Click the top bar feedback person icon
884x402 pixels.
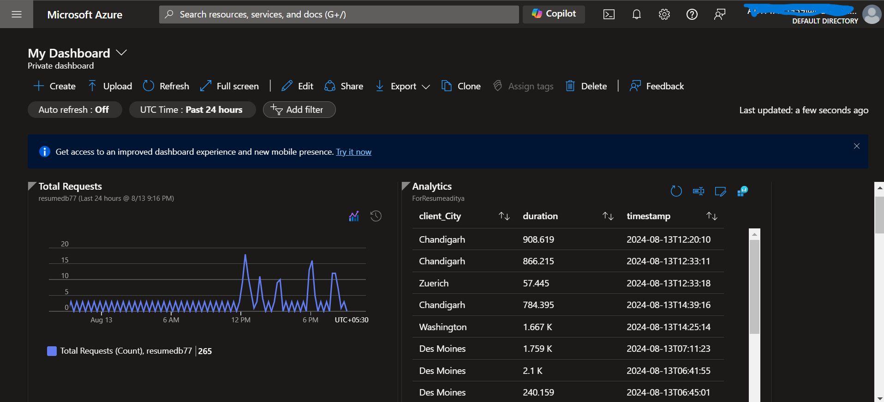coord(720,14)
